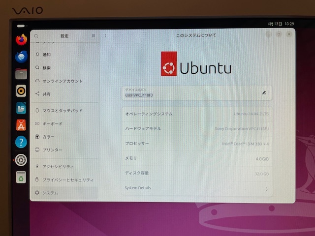
Task: Click the プロセッサー label
Action: [x=137, y=144]
